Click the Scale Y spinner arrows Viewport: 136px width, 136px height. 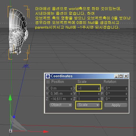click(99, 94)
